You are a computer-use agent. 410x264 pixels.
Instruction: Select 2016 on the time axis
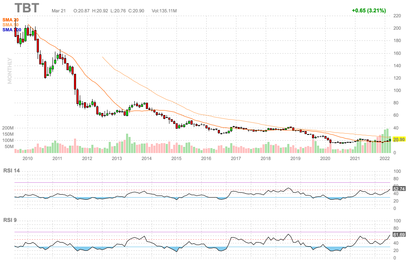click(206, 158)
